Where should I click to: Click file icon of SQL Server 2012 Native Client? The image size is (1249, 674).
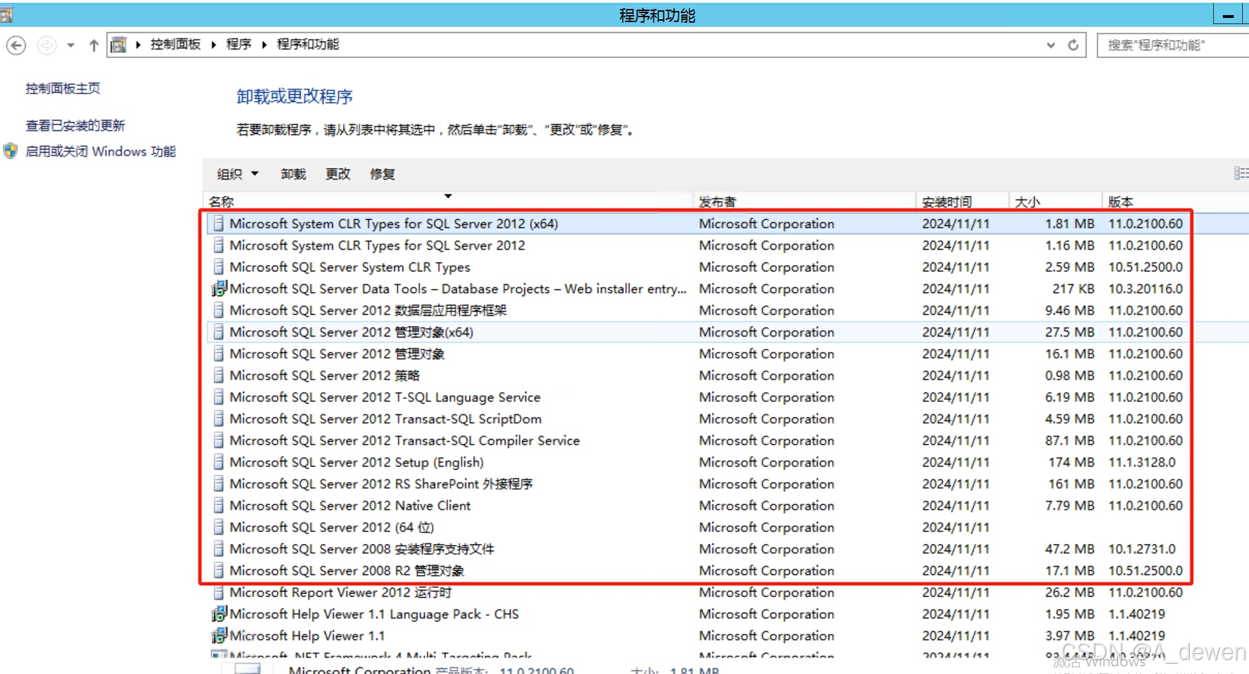pos(219,505)
